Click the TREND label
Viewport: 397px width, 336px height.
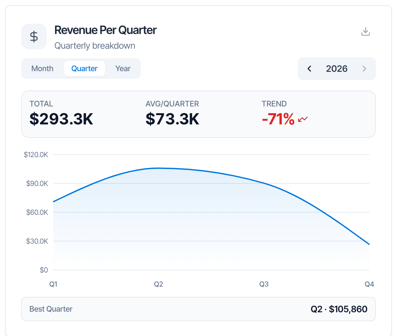point(274,104)
